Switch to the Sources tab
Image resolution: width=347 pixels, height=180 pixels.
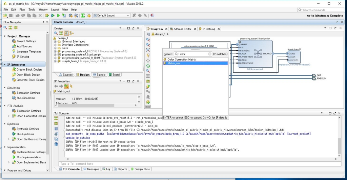point(66,75)
